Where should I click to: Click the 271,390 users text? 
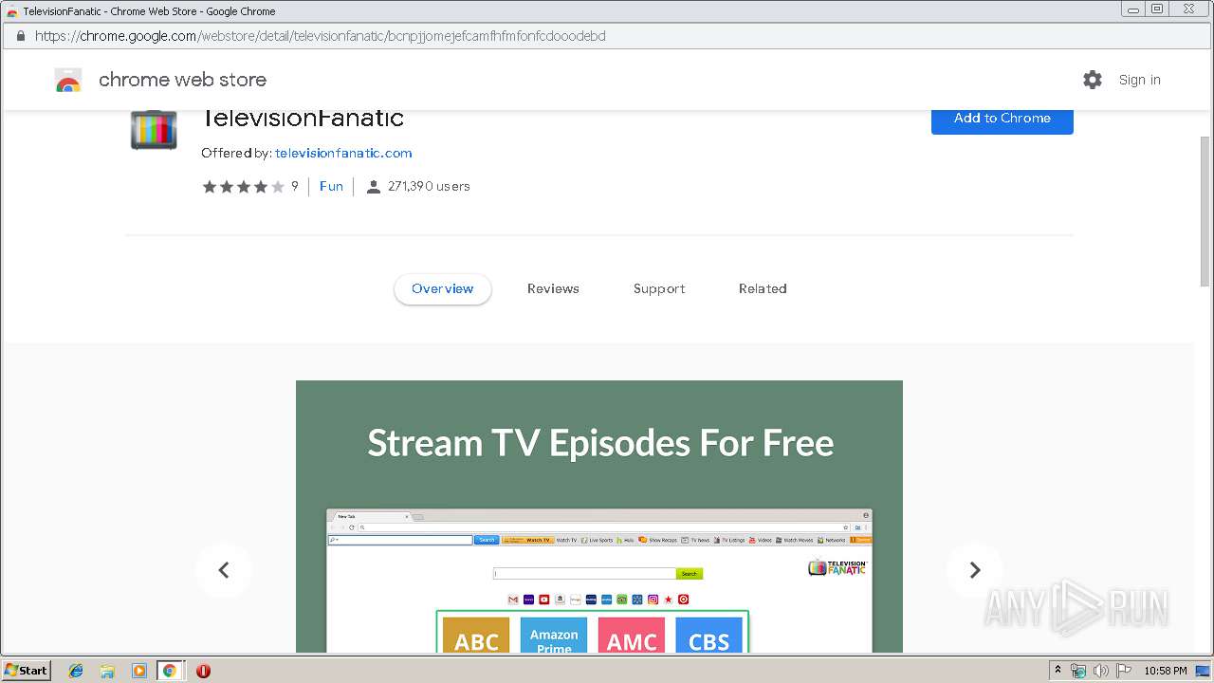click(429, 187)
